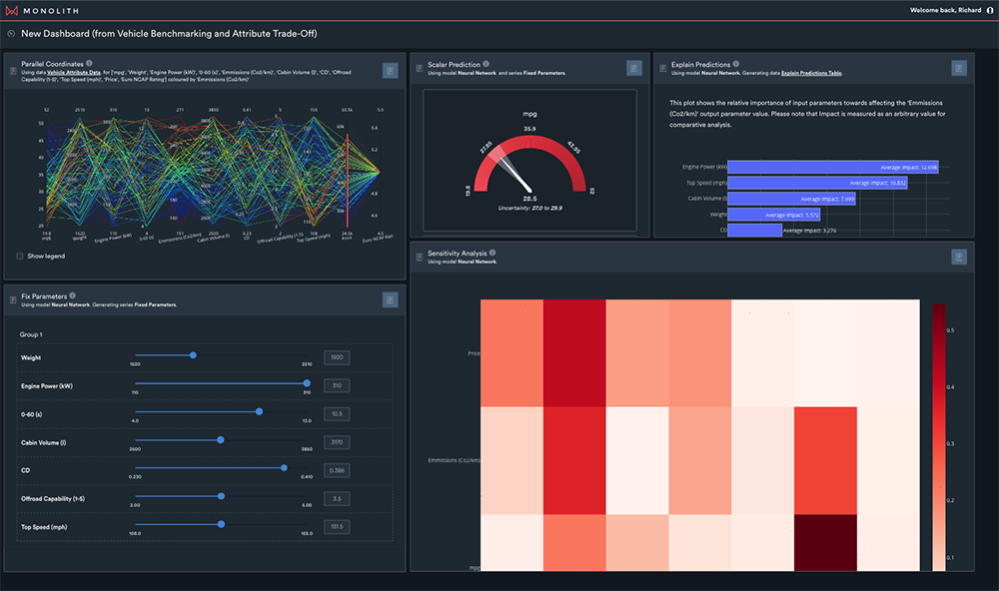999x591 pixels.
Task: Open the Parallel Coordinates panel options icon
Action: pyautogui.click(x=390, y=70)
